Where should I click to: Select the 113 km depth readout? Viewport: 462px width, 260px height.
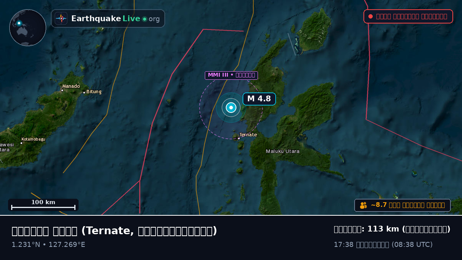coord(392,229)
